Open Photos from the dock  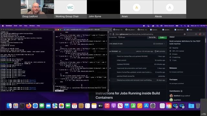(x=61, y=106)
